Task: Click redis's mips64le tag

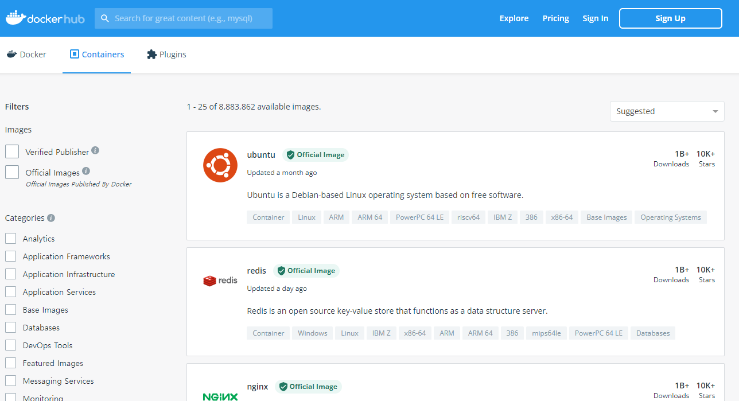Action: (x=546, y=333)
